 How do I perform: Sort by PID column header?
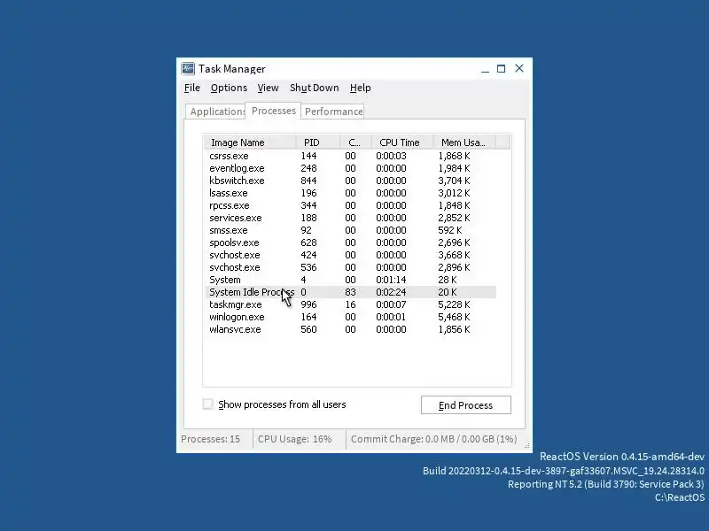pyautogui.click(x=318, y=142)
